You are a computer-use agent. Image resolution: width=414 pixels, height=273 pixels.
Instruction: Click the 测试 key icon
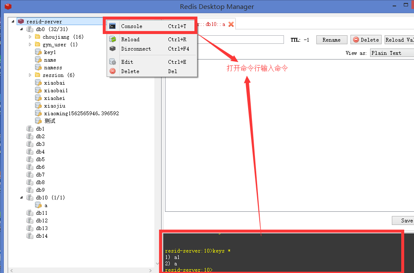[38, 121]
